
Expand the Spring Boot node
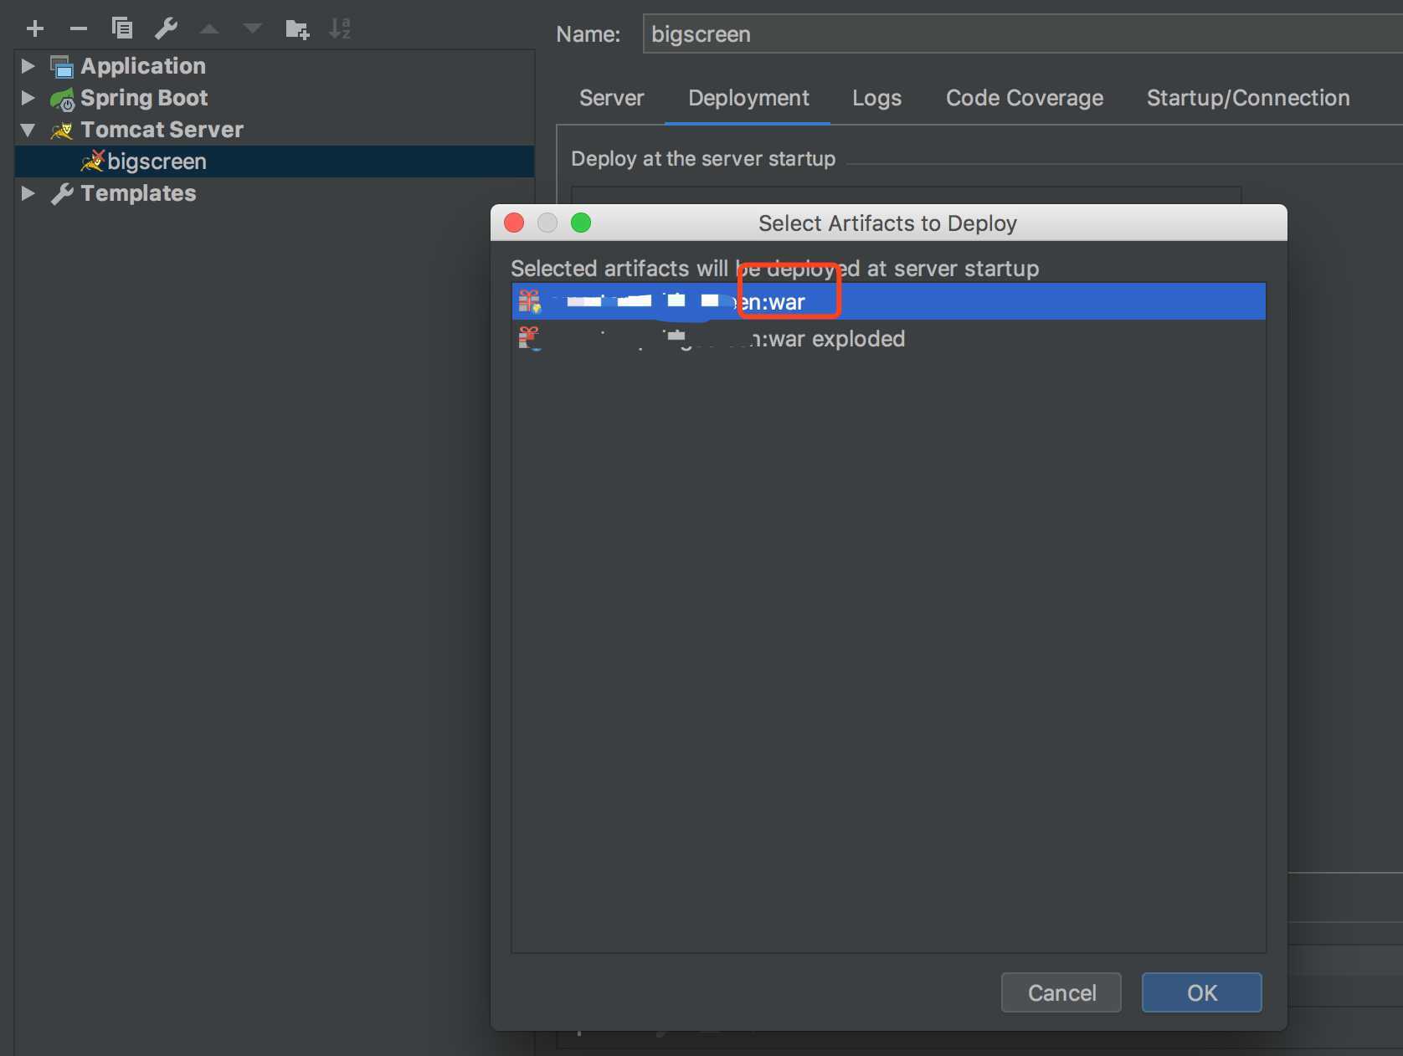[x=28, y=98]
